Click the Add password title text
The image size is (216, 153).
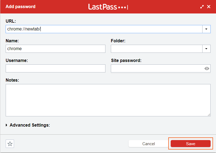tap(20, 6)
